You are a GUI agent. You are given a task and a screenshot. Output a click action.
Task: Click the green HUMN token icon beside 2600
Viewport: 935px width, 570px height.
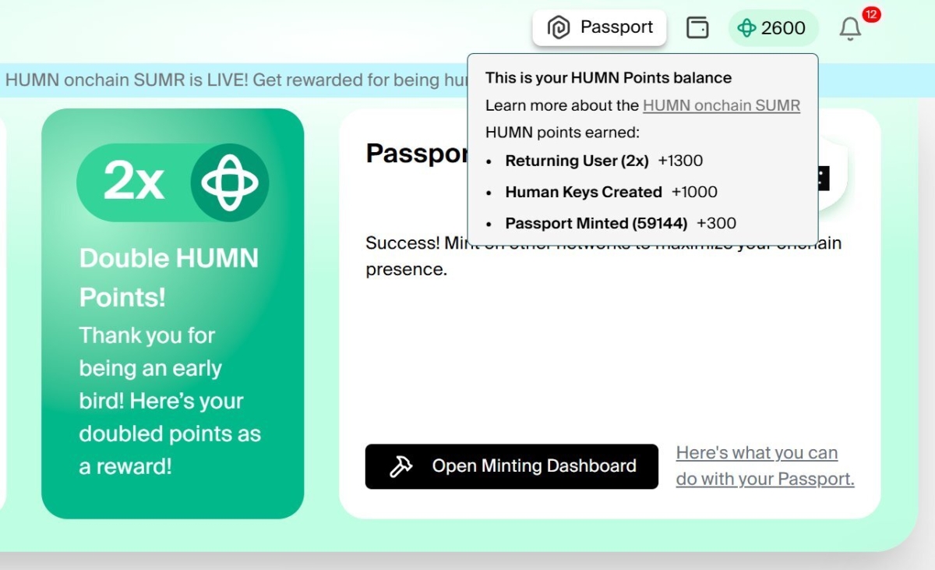click(747, 28)
